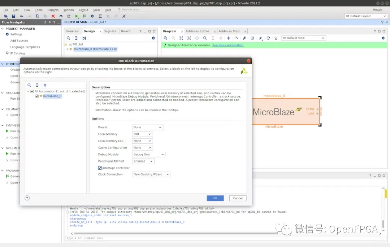Click the Run Block Automation link
The width and height of the screenshot is (390, 247).
click(x=228, y=45)
